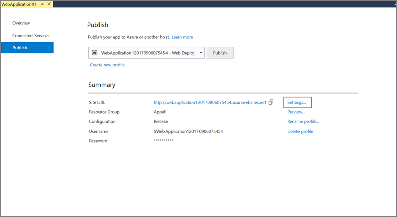Open the Connected Services section
The height and width of the screenshot is (217, 397).
click(x=31, y=36)
